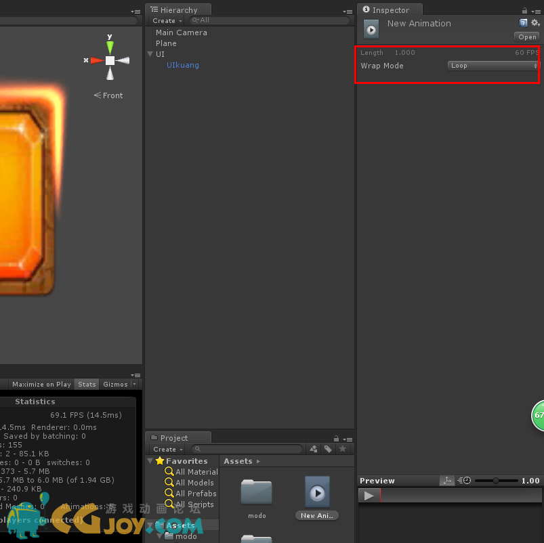Adjust the preview speed slider
Image resolution: width=544 pixels, height=543 pixels.
(x=496, y=481)
